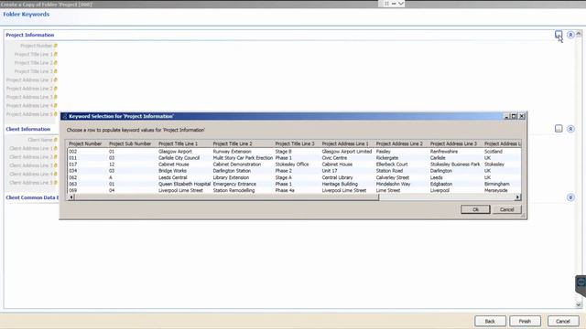
Task: Click the 'Stokesley Business Park' cell
Action: 455,164
